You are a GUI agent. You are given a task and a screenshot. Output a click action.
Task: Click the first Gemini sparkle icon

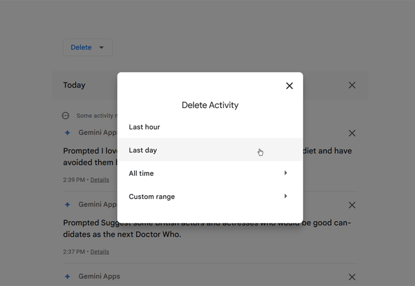click(68, 133)
